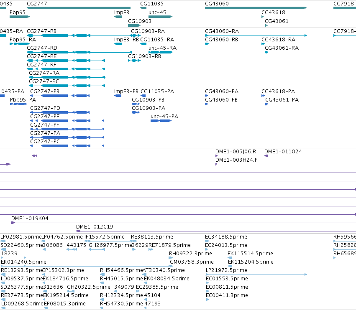
Task: Select the CG43060-PB protein
Action: [206, 104]
